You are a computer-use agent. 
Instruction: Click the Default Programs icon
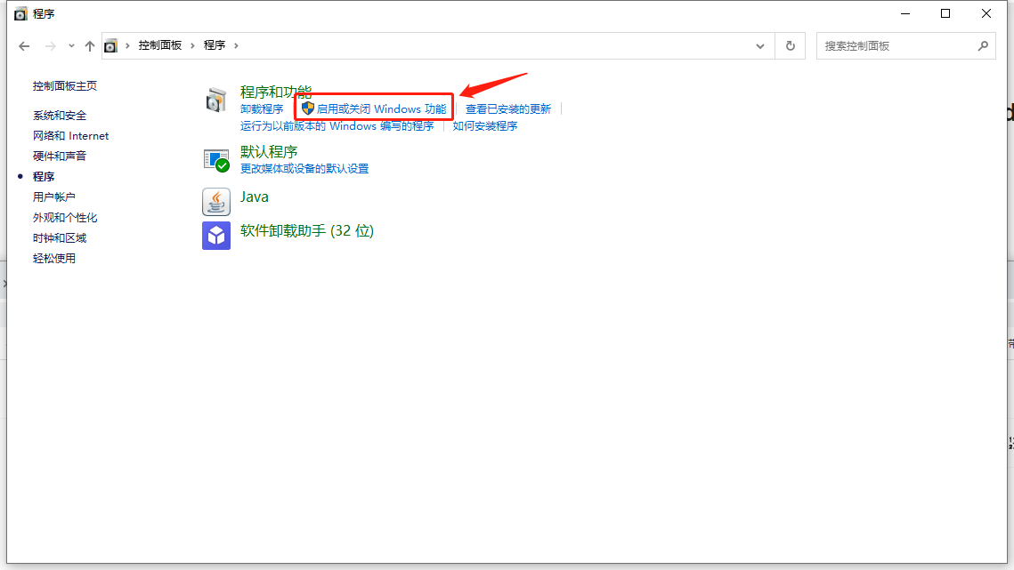[216, 160]
